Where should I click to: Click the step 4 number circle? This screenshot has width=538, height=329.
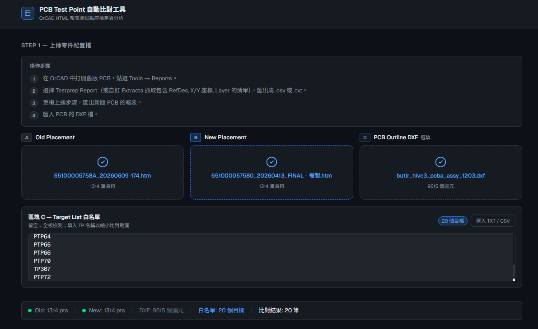point(33,115)
